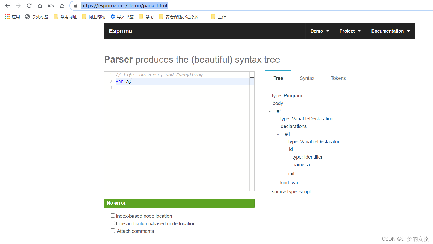Collapse the #1 node under declarations

278,134
